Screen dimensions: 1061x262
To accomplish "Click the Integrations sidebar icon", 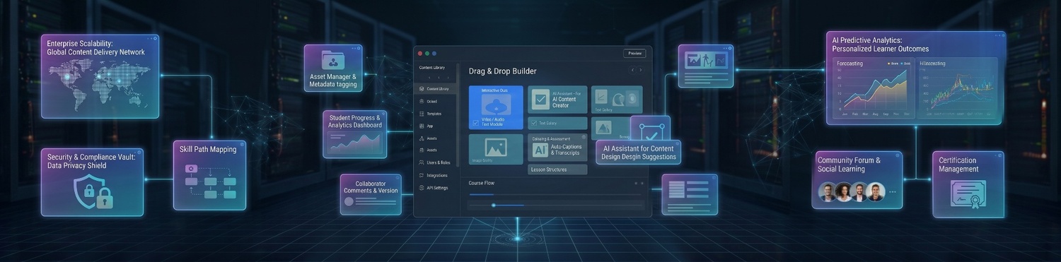I will [422, 175].
